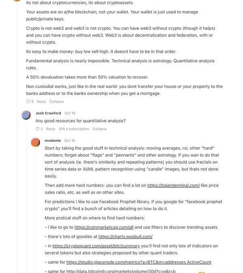Image resolution: width=243 pixels, height=273 pixels.
Task: Collapse Josh Crawford's comment thread
Action: pyautogui.click(x=100, y=129)
